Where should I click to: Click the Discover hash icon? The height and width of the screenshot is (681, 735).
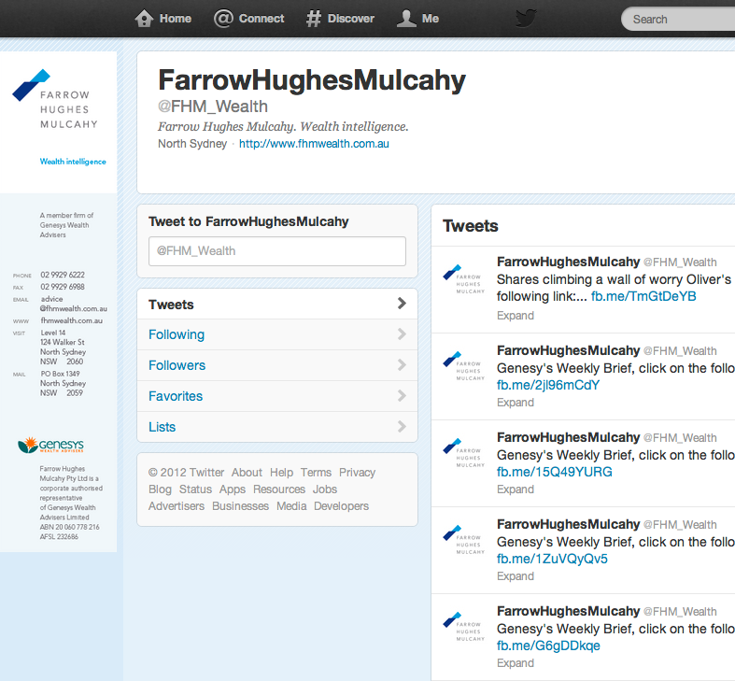click(x=314, y=19)
